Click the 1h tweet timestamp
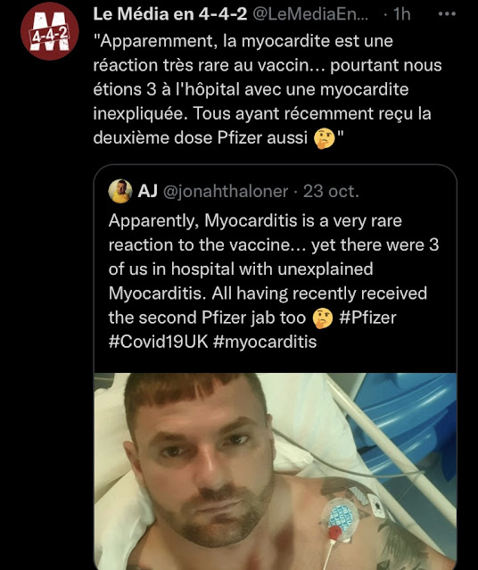The width and height of the screenshot is (478, 570). click(401, 14)
